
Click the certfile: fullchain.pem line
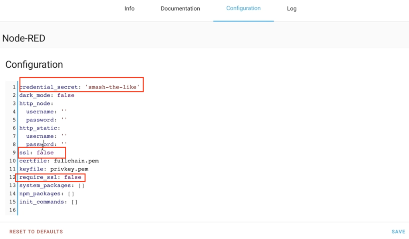59,161
